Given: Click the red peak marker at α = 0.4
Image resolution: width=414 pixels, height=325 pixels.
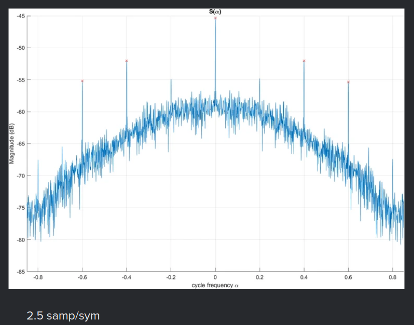Looking at the screenshot, I should click(304, 61).
